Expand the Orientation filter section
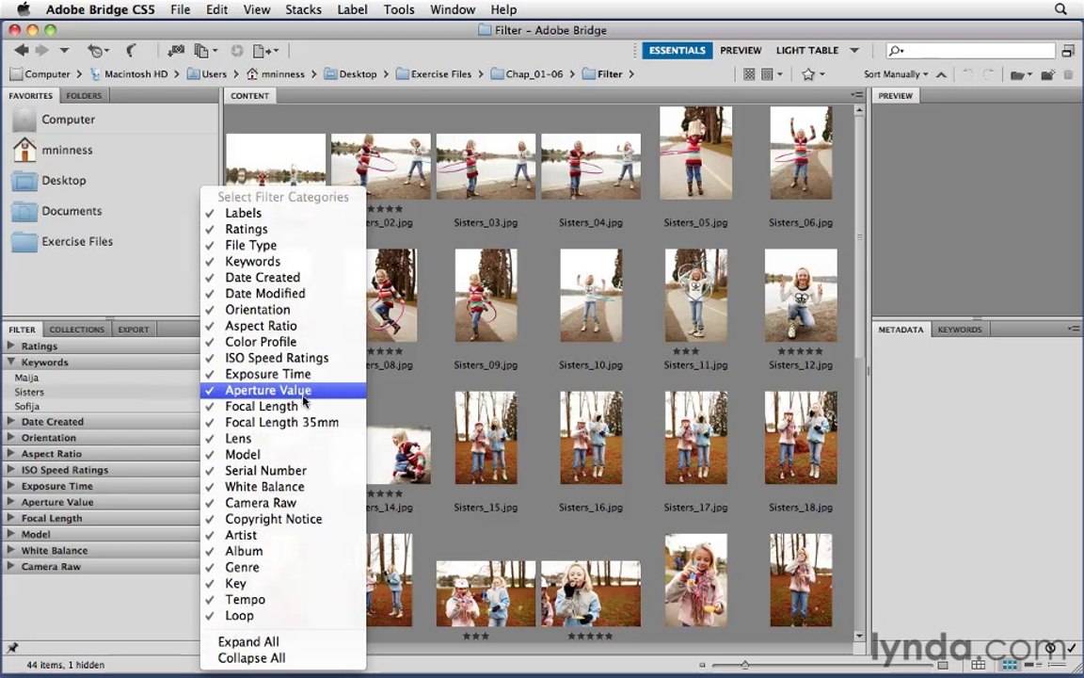The height and width of the screenshot is (678, 1084). (x=11, y=437)
